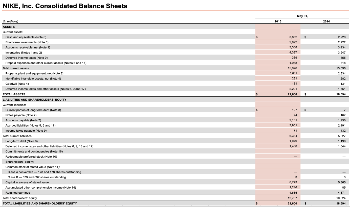This screenshot has height=207, width=350.
Task: Select the 2014 column header
Action: point(326,21)
